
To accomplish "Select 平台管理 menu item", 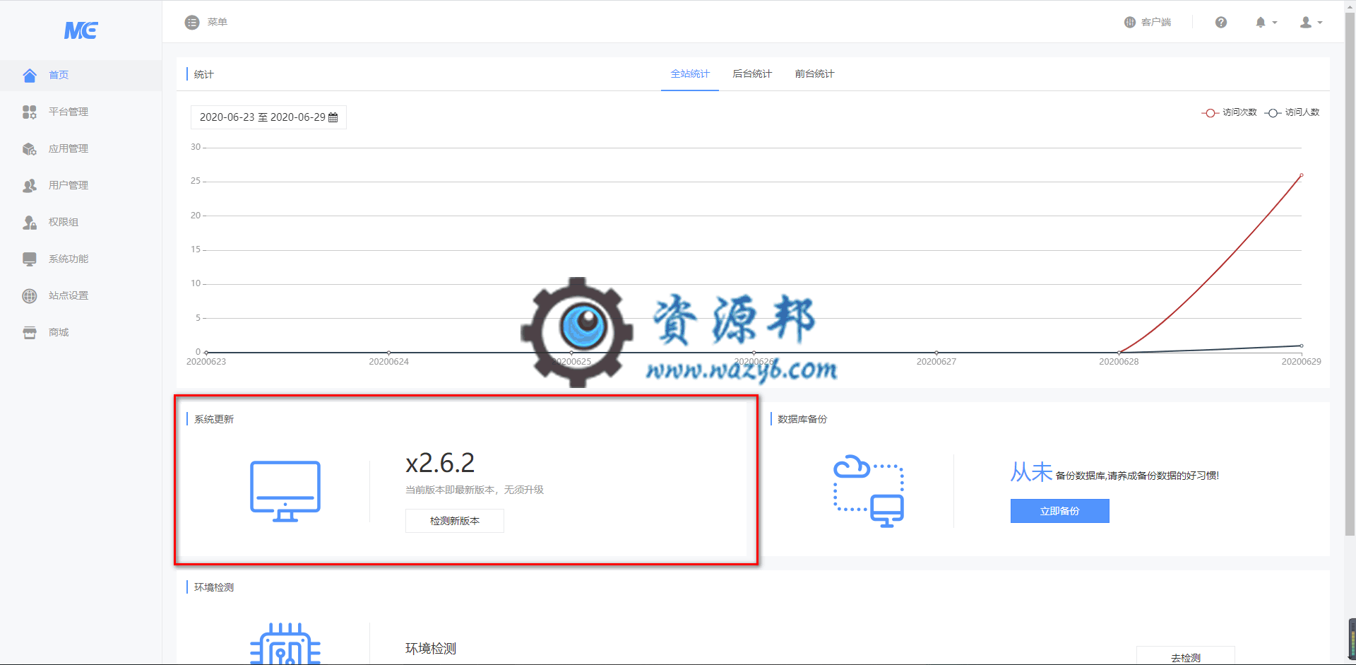I will 81,112.
